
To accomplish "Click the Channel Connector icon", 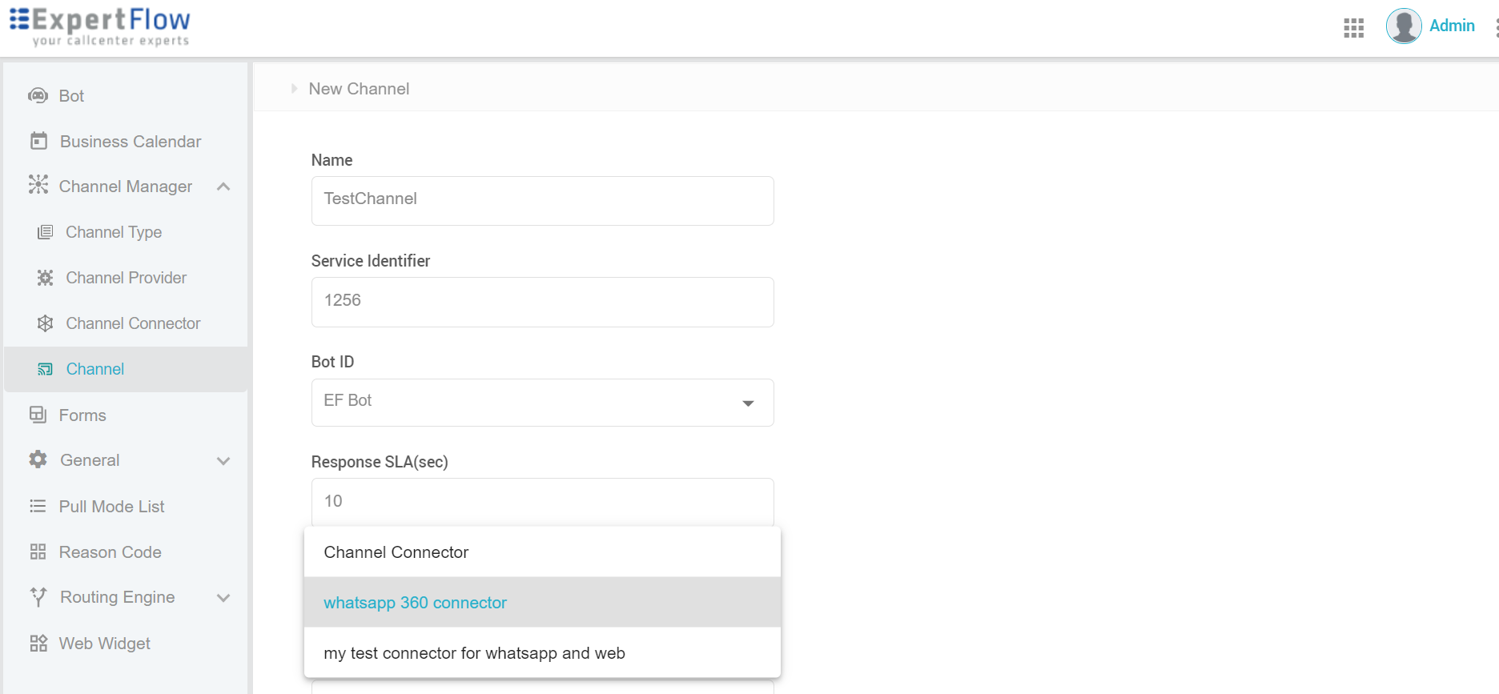I will (x=44, y=323).
